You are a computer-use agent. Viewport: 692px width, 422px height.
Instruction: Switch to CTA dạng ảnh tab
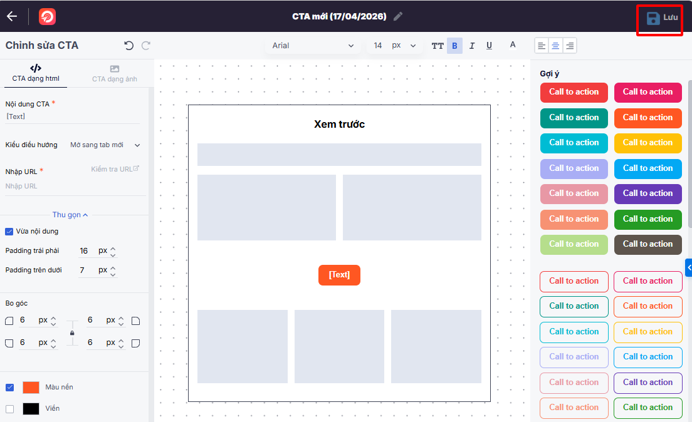114,73
